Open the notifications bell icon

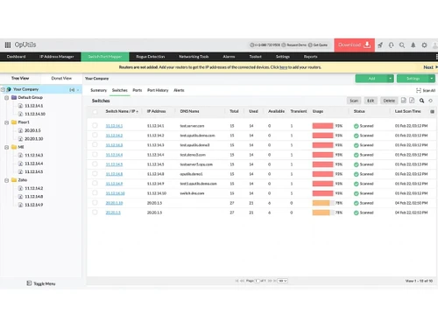[413, 45]
